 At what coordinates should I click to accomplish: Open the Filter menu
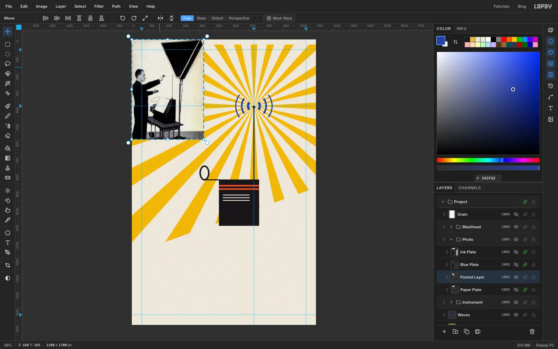point(99,6)
